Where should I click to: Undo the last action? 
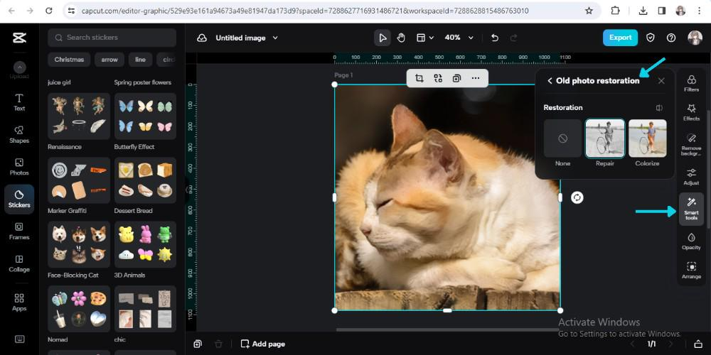pos(495,38)
